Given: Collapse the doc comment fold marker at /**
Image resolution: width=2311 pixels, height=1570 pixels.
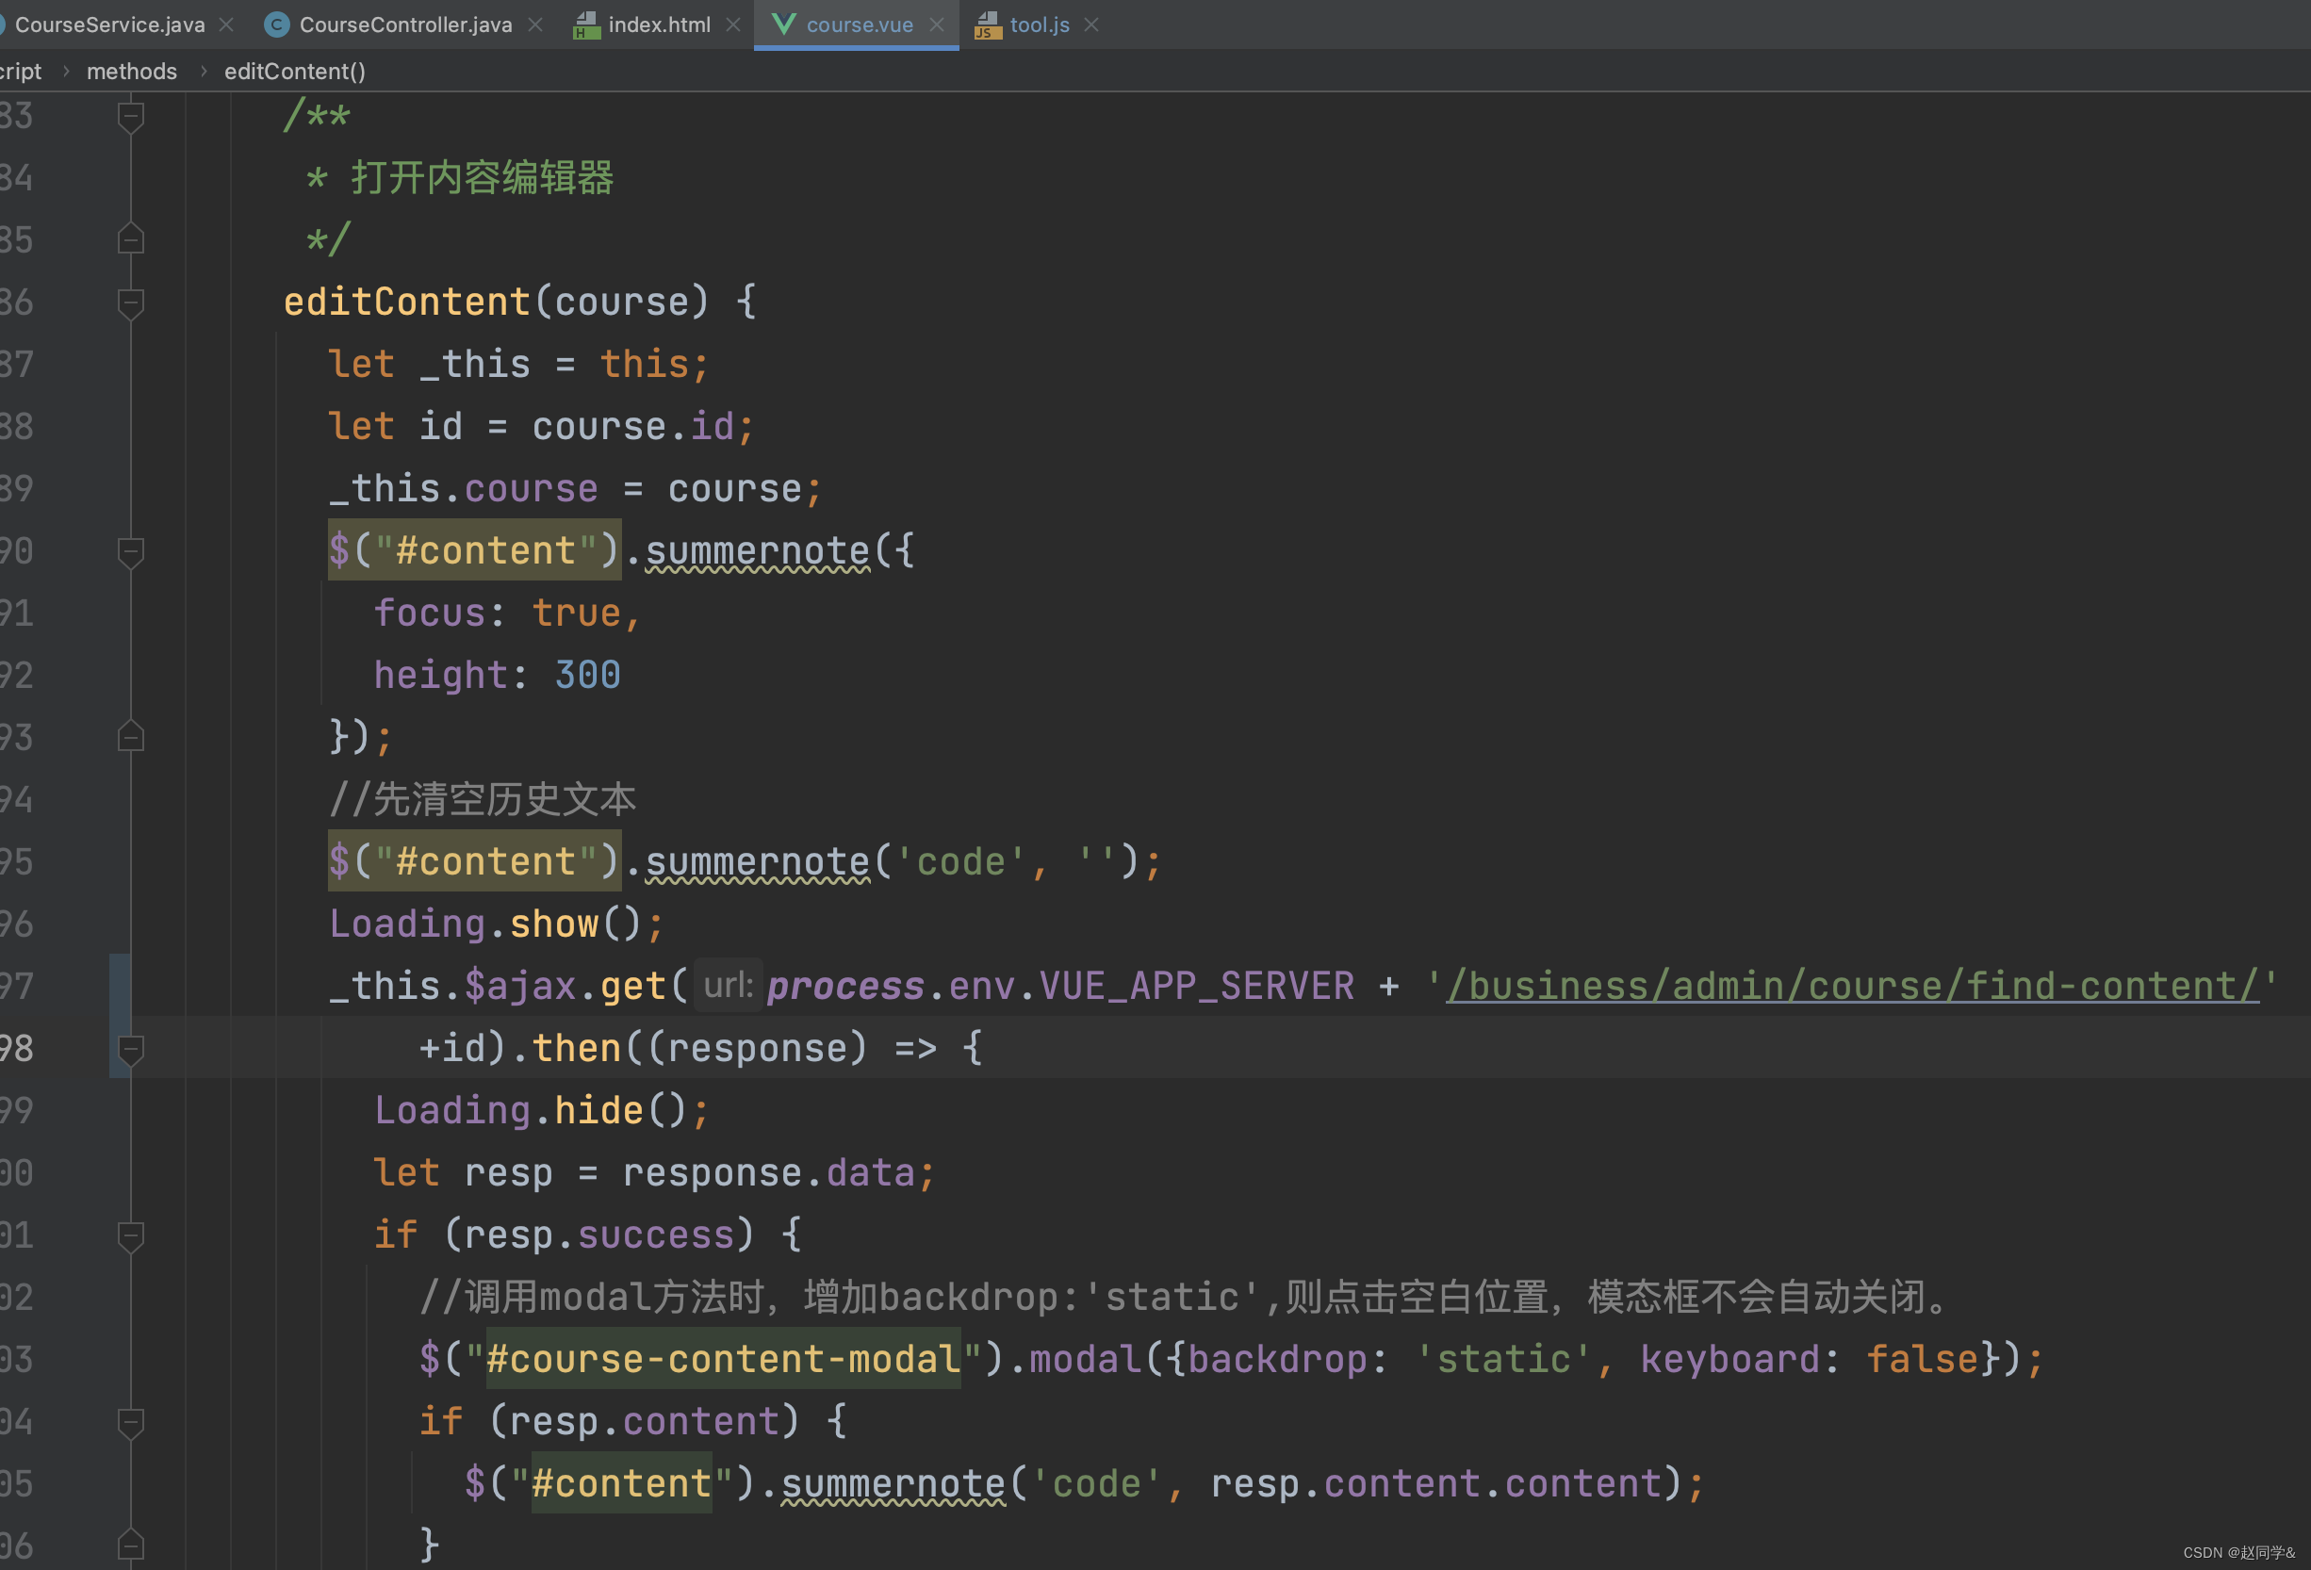Looking at the screenshot, I should click(130, 116).
